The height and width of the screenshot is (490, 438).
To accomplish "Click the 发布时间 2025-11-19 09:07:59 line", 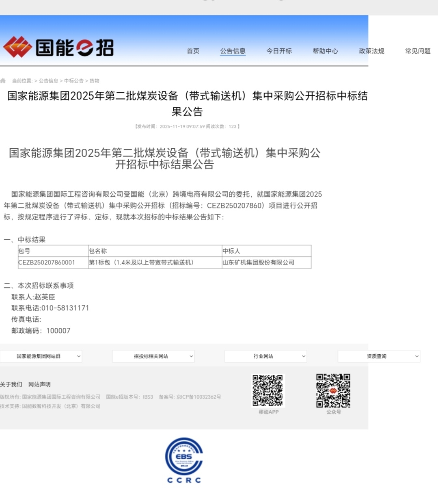I will click(x=187, y=127).
